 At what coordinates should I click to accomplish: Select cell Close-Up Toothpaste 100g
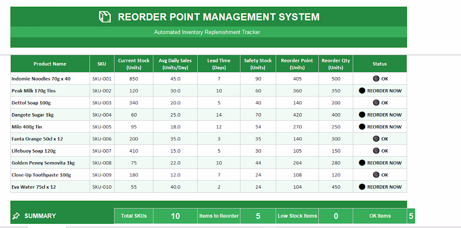pyautogui.click(x=50, y=175)
